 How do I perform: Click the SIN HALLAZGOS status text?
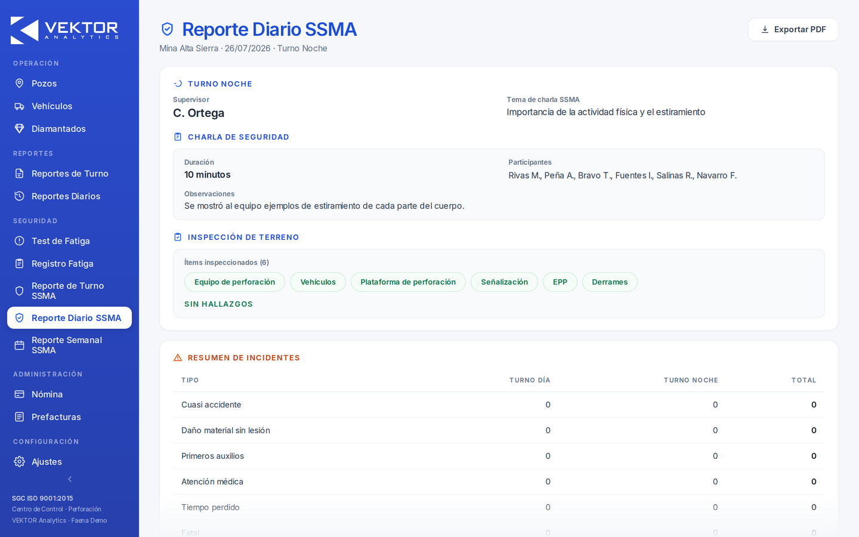tap(218, 304)
